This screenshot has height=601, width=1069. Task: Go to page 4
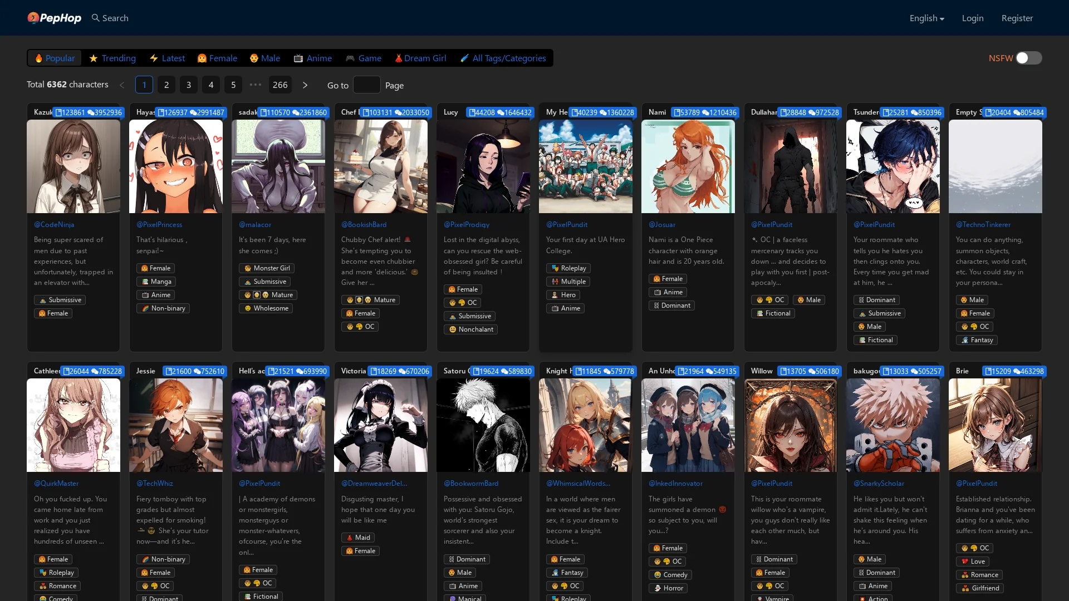[x=211, y=85]
